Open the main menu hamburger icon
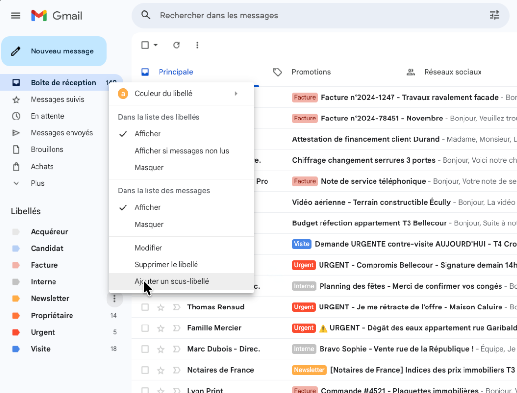Image resolution: width=517 pixels, height=393 pixels. pos(16,16)
